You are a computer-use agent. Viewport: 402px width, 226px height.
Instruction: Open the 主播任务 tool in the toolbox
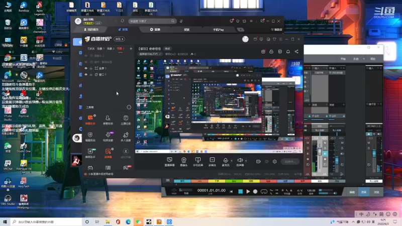pyautogui.click(x=126, y=120)
